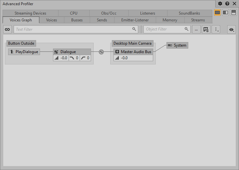The width and height of the screenshot is (239, 170).
Task: Switch to single panel layout view
Action: click(217, 13)
